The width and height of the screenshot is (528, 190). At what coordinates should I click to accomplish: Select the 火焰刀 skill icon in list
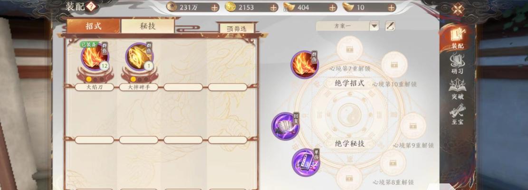coord(95,57)
